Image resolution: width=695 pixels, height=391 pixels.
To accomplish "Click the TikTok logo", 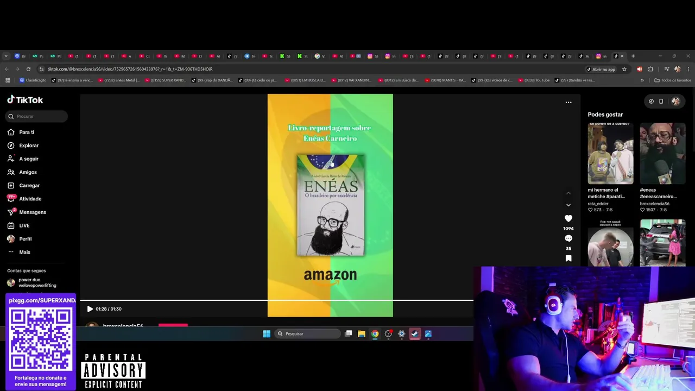I will tap(25, 100).
